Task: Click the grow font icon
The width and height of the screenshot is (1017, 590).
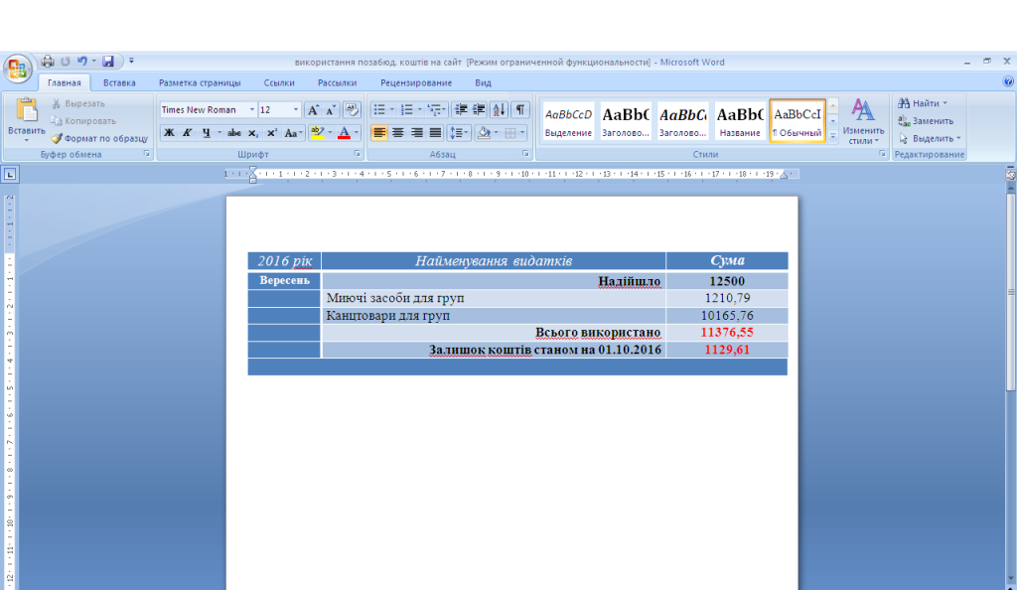Action: click(313, 109)
